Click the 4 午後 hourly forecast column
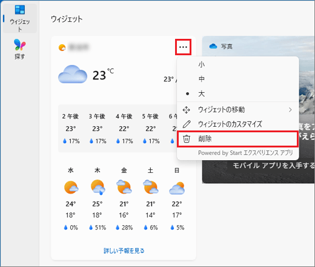This screenshot has width=315, height=267. click(x=124, y=129)
